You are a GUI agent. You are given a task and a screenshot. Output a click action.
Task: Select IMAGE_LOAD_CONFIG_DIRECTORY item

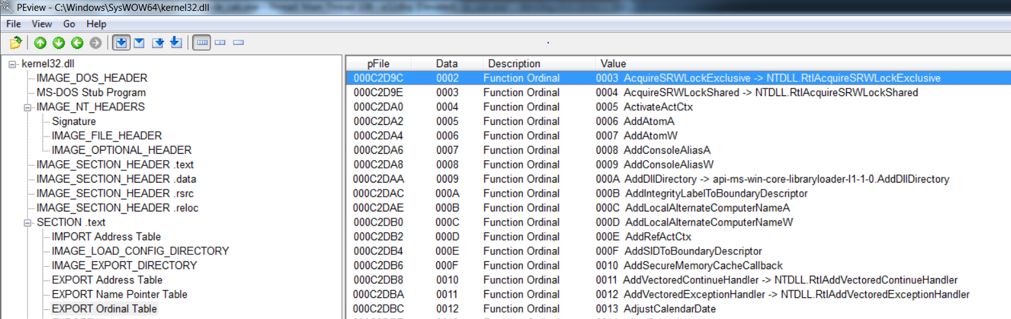[140, 250]
